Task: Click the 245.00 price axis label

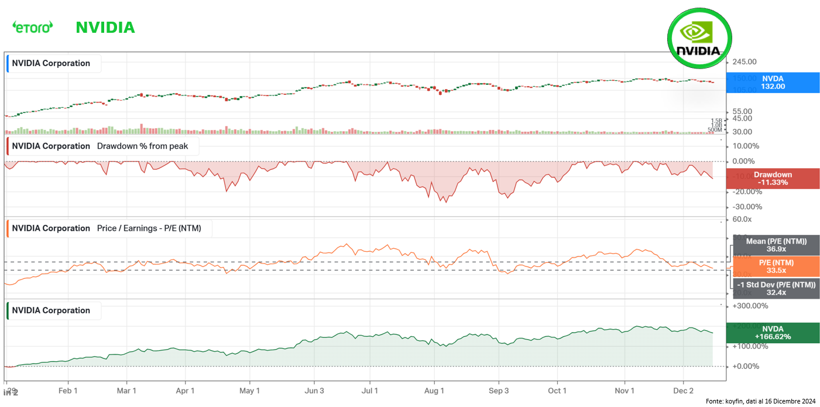Action: tap(745, 62)
